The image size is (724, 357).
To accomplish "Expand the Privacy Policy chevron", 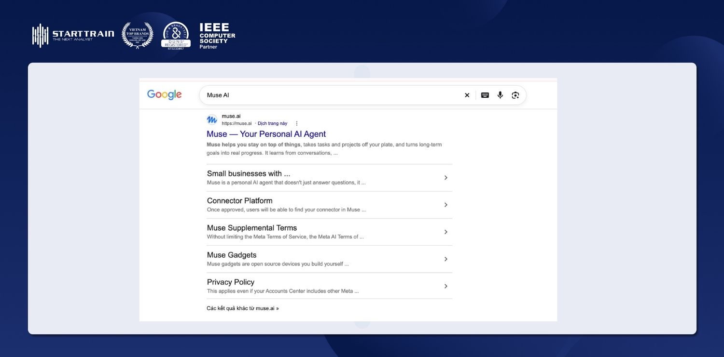I will coord(446,286).
